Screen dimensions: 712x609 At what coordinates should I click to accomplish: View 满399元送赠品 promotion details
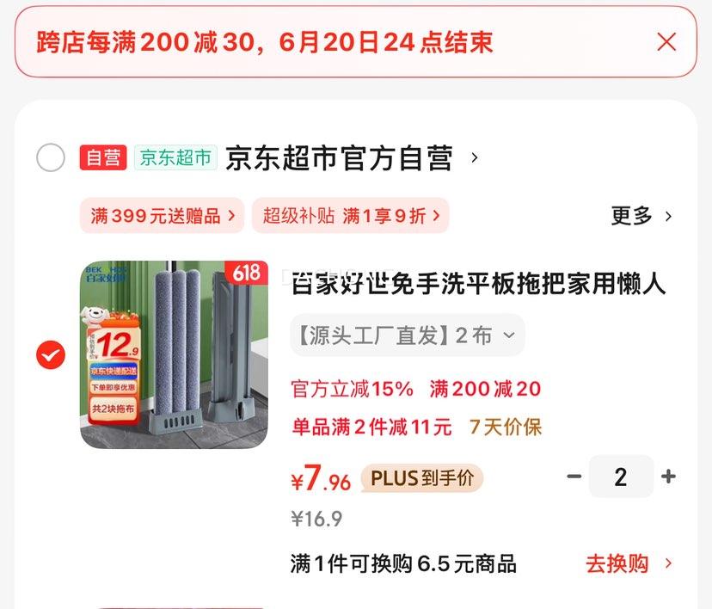pyautogui.click(x=163, y=215)
